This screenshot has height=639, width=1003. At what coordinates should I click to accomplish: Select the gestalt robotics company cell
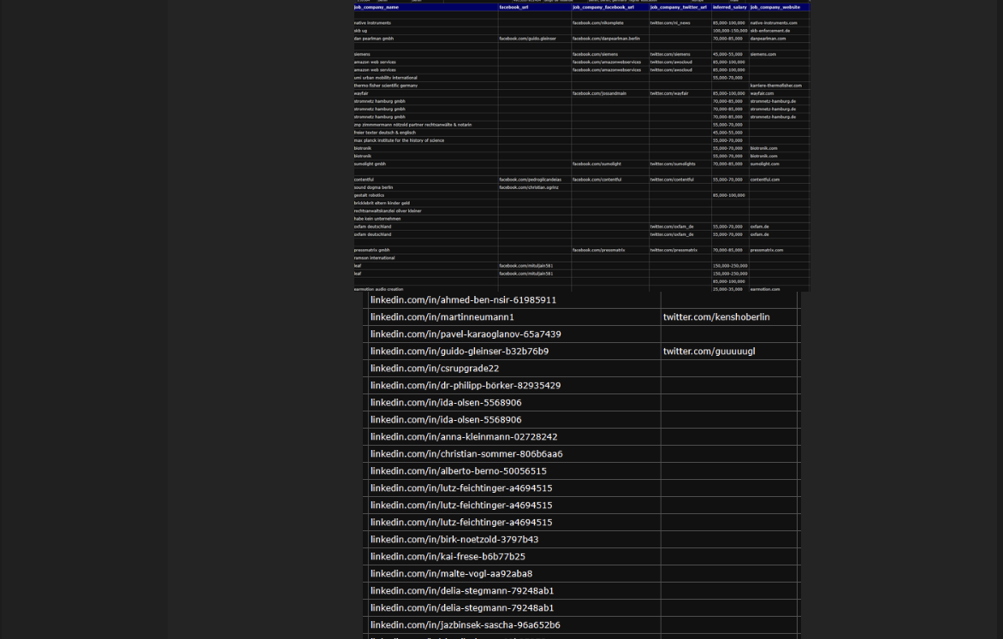(369, 195)
